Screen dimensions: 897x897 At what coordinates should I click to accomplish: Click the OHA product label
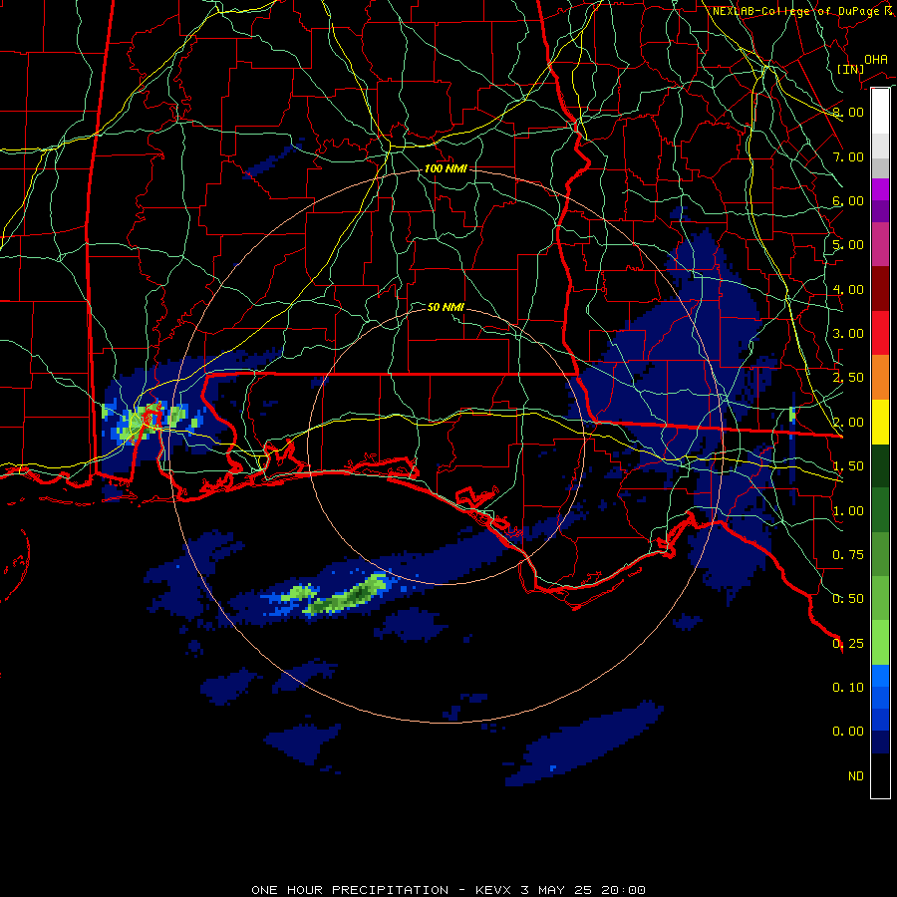[876, 59]
